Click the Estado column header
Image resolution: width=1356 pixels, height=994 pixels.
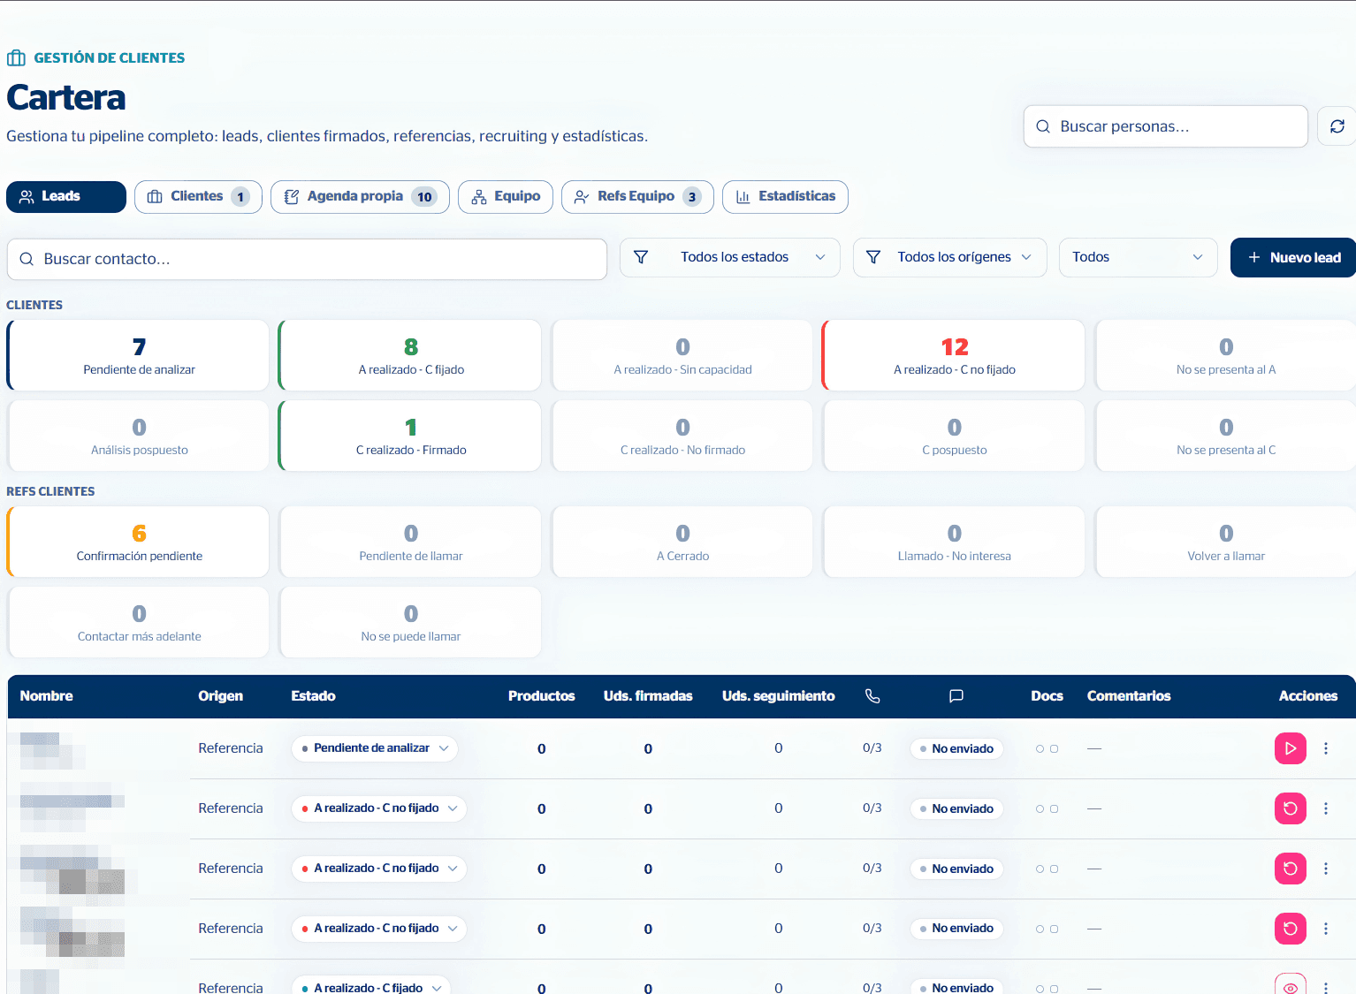(314, 696)
